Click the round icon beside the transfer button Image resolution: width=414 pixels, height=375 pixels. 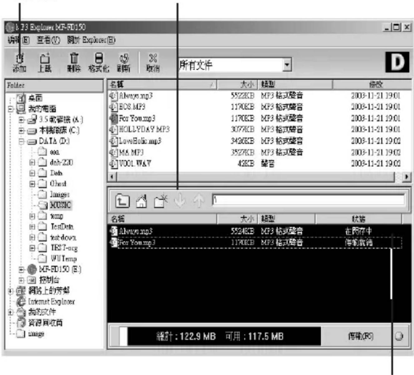pos(399,336)
